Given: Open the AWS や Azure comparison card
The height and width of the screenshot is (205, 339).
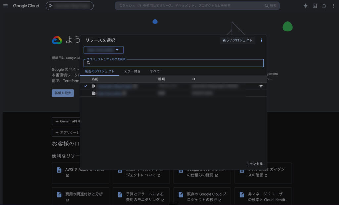Looking at the screenshot, I should (x=80, y=173).
